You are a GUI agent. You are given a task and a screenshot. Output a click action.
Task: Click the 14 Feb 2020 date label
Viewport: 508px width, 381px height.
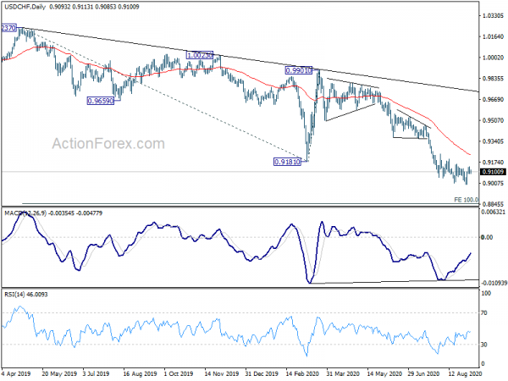tap(303, 374)
